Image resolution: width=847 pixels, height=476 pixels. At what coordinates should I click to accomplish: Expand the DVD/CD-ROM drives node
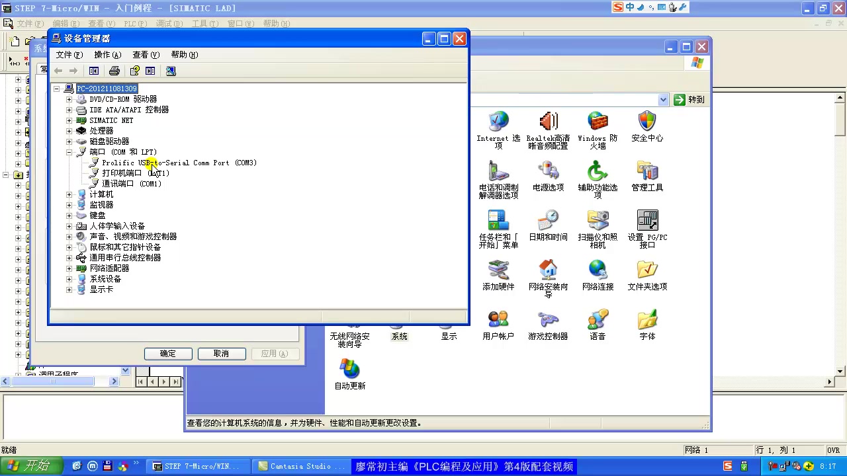(69, 99)
